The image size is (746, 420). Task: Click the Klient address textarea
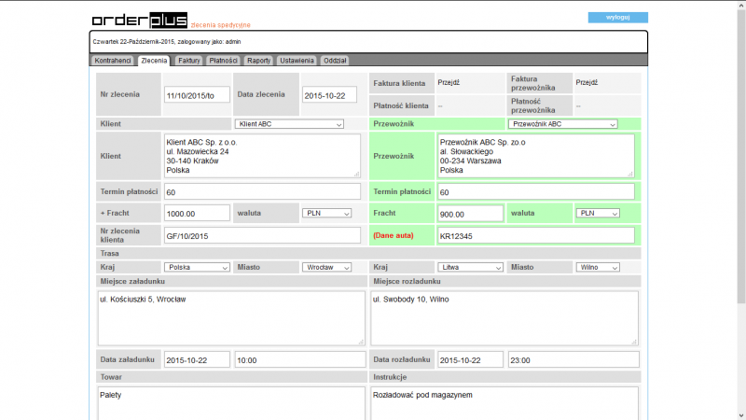[x=262, y=156]
